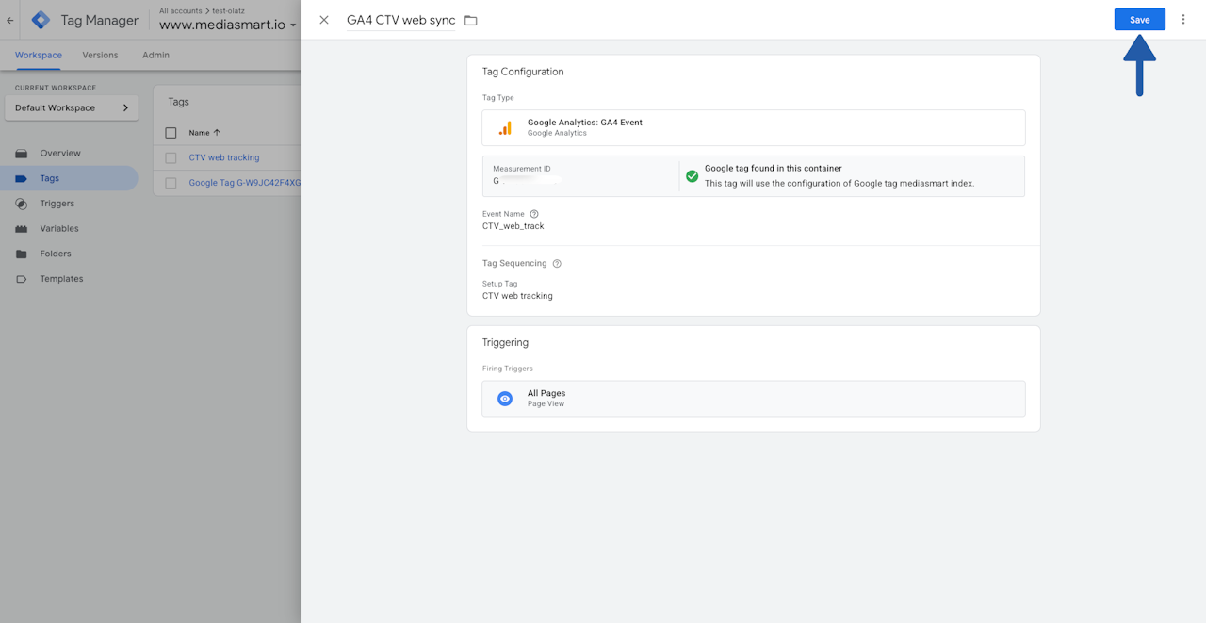Save the GA4 CTV web sync tag
The image size is (1206, 623).
pyautogui.click(x=1139, y=20)
